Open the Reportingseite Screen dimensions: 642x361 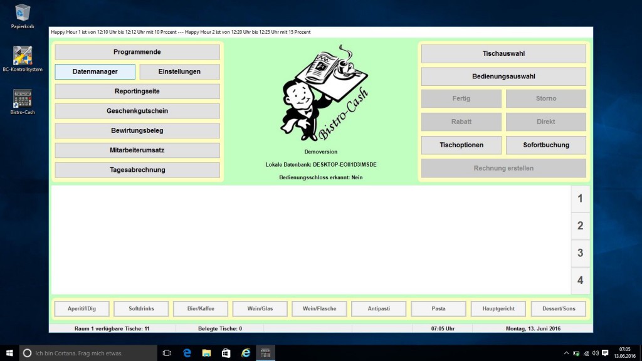(x=137, y=92)
